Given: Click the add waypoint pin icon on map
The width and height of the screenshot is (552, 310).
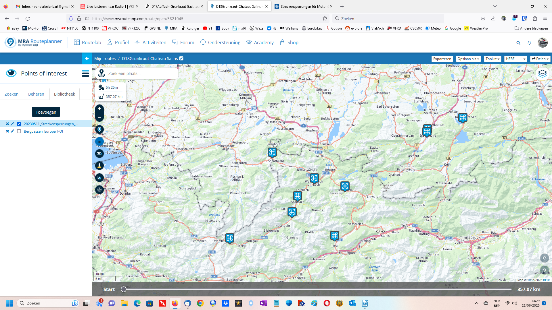Looking at the screenshot, I should pyautogui.click(x=99, y=129).
